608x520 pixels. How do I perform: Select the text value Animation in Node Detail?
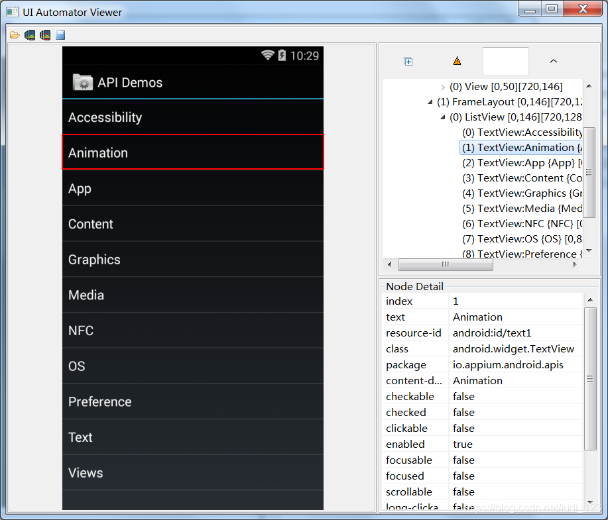(x=515, y=317)
